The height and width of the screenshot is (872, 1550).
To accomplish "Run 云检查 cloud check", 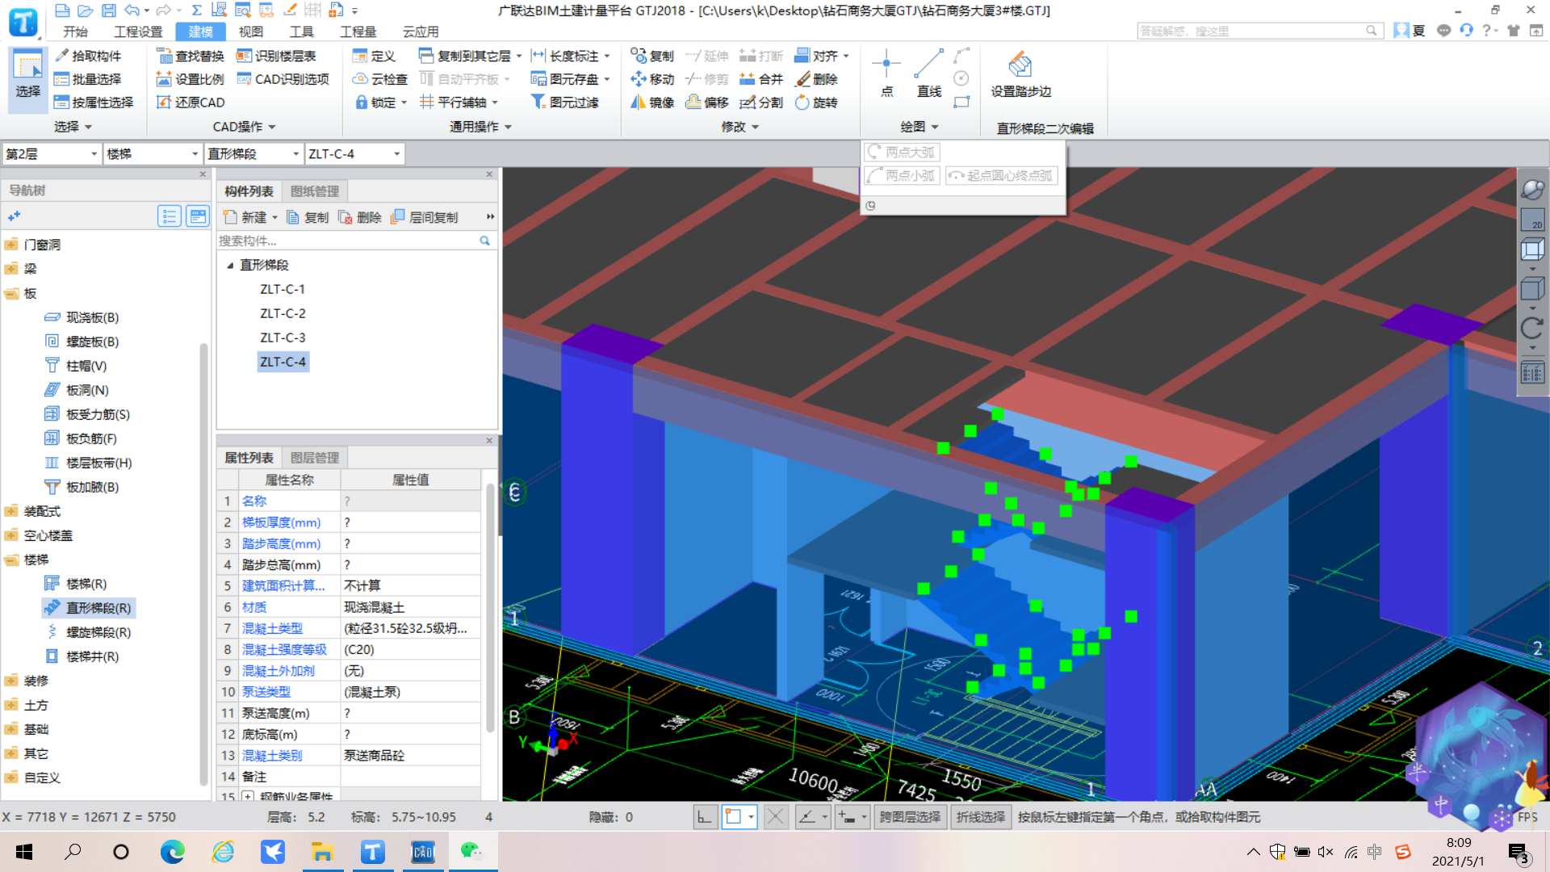I will 380,79.
